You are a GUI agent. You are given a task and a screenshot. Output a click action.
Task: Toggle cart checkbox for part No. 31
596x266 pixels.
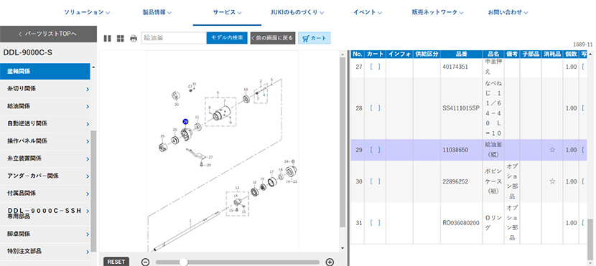(375, 223)
